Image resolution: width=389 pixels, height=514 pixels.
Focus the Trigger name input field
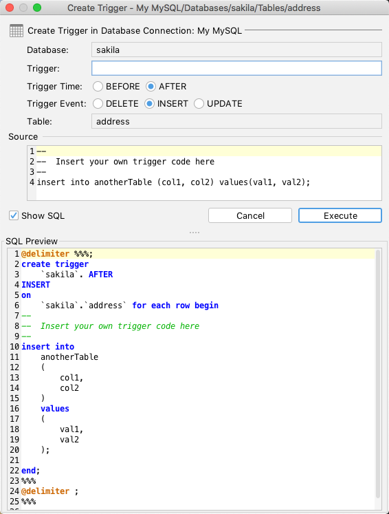point(236,68)
